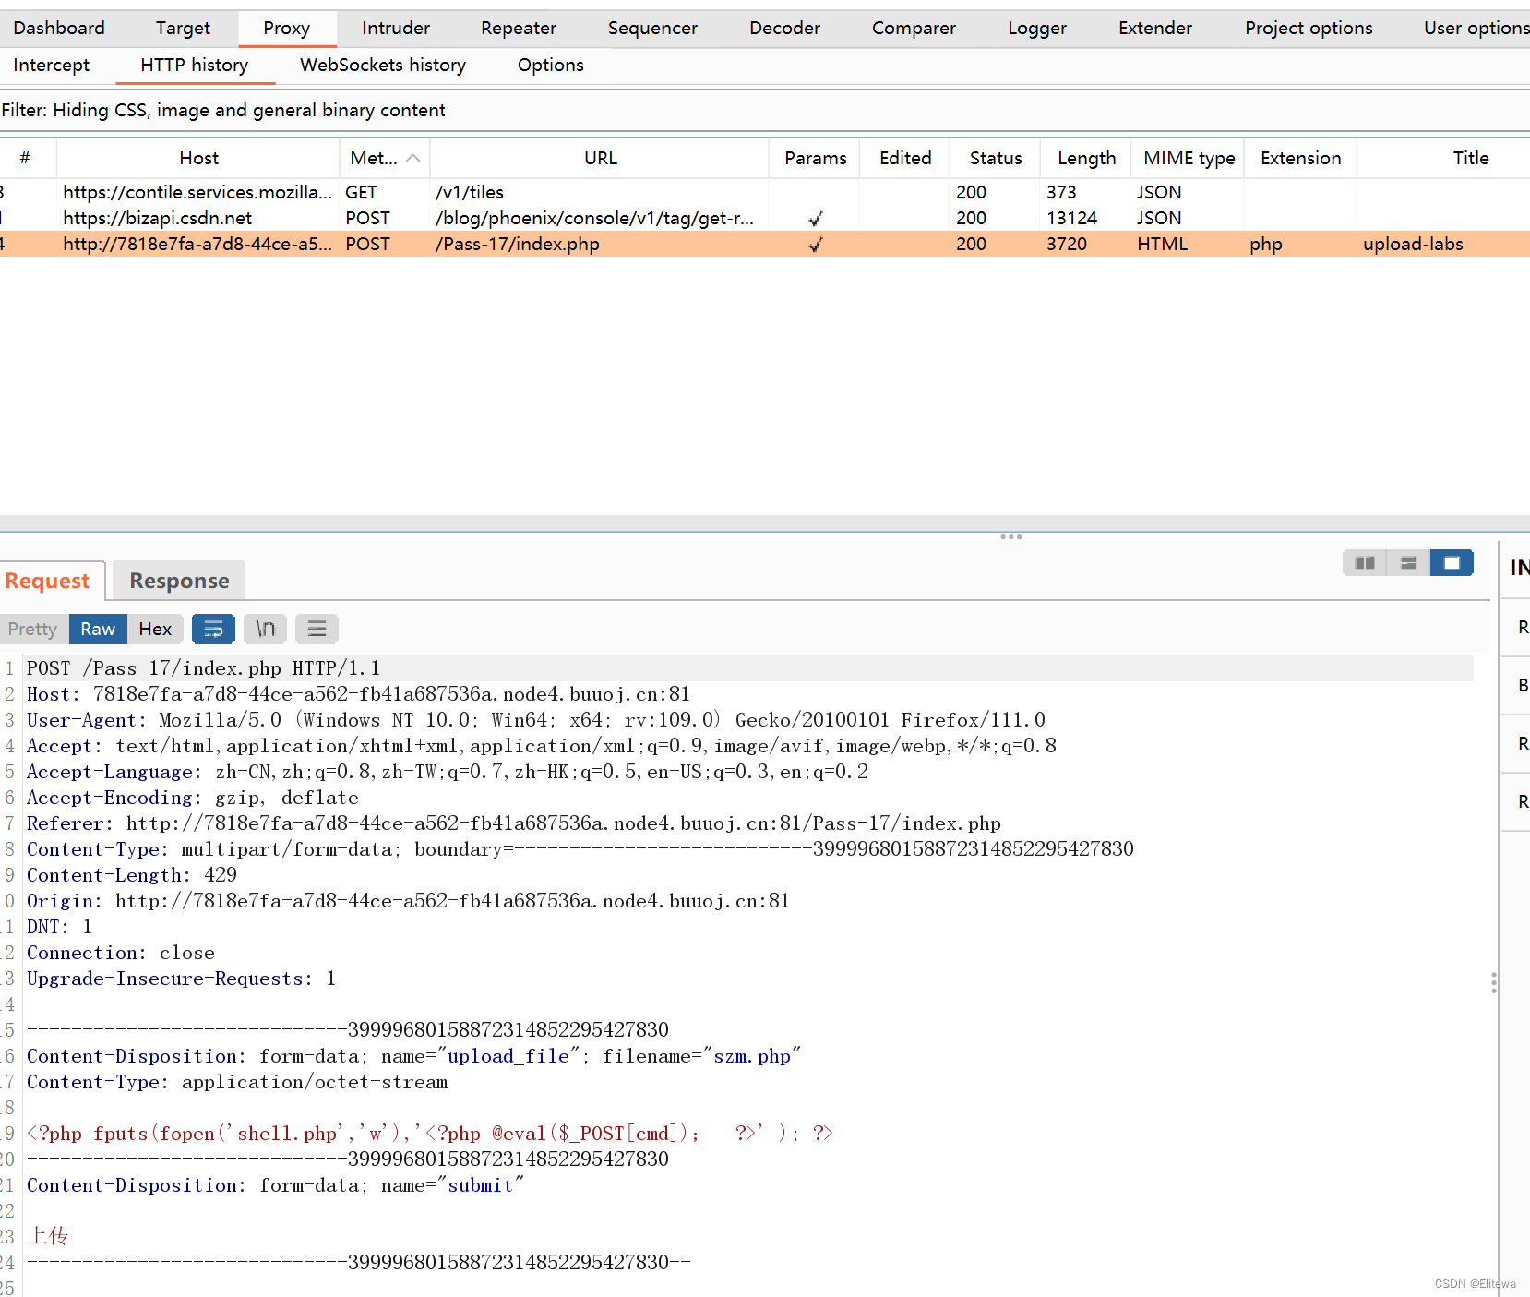The height and width of the screenshot is (1297, 1530).
Task: Click filename szm.php in Content-Disposition
Action: point(752,1056)
